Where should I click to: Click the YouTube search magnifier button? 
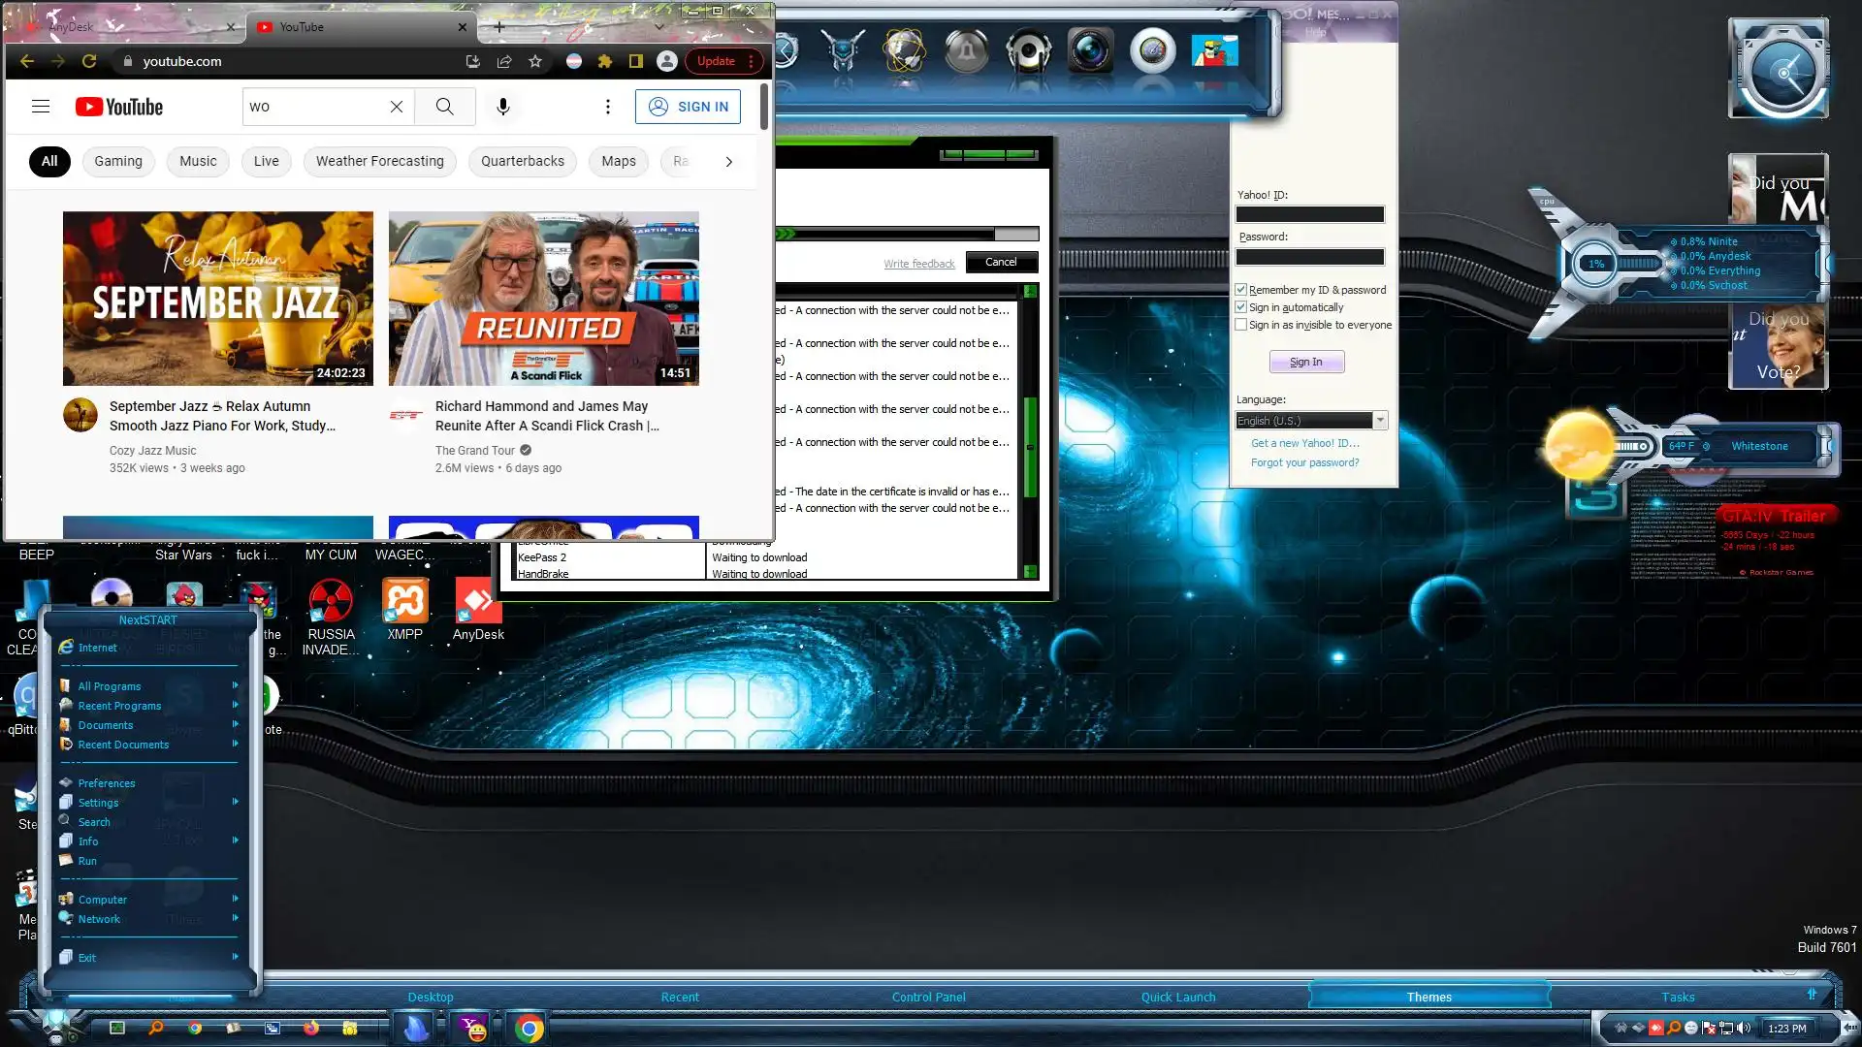pos(444,107)
